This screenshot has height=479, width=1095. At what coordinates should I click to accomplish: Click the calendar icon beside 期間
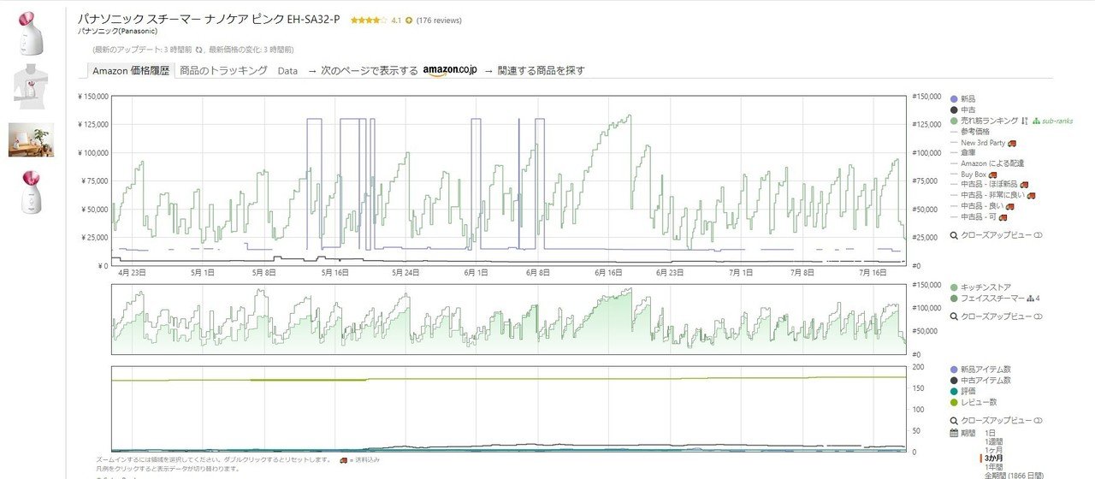pos(955,433)
